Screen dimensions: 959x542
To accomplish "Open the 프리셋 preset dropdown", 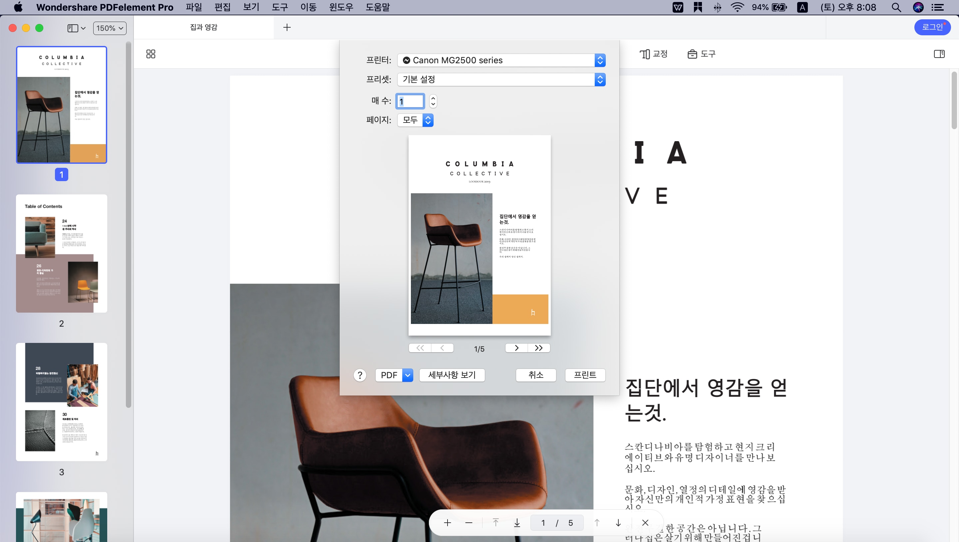I will tap(501, 79).
